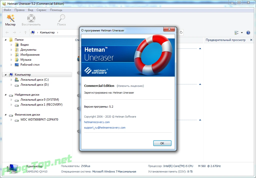Click the Найденные диски group icon
The width and height of the screenshot is (256, 178).
(11, 95)
